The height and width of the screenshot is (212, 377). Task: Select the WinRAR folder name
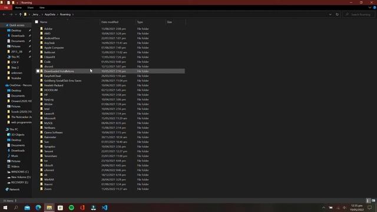(49, 180)
